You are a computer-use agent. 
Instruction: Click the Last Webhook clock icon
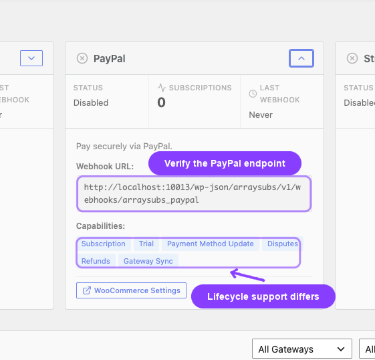point(253,94)
